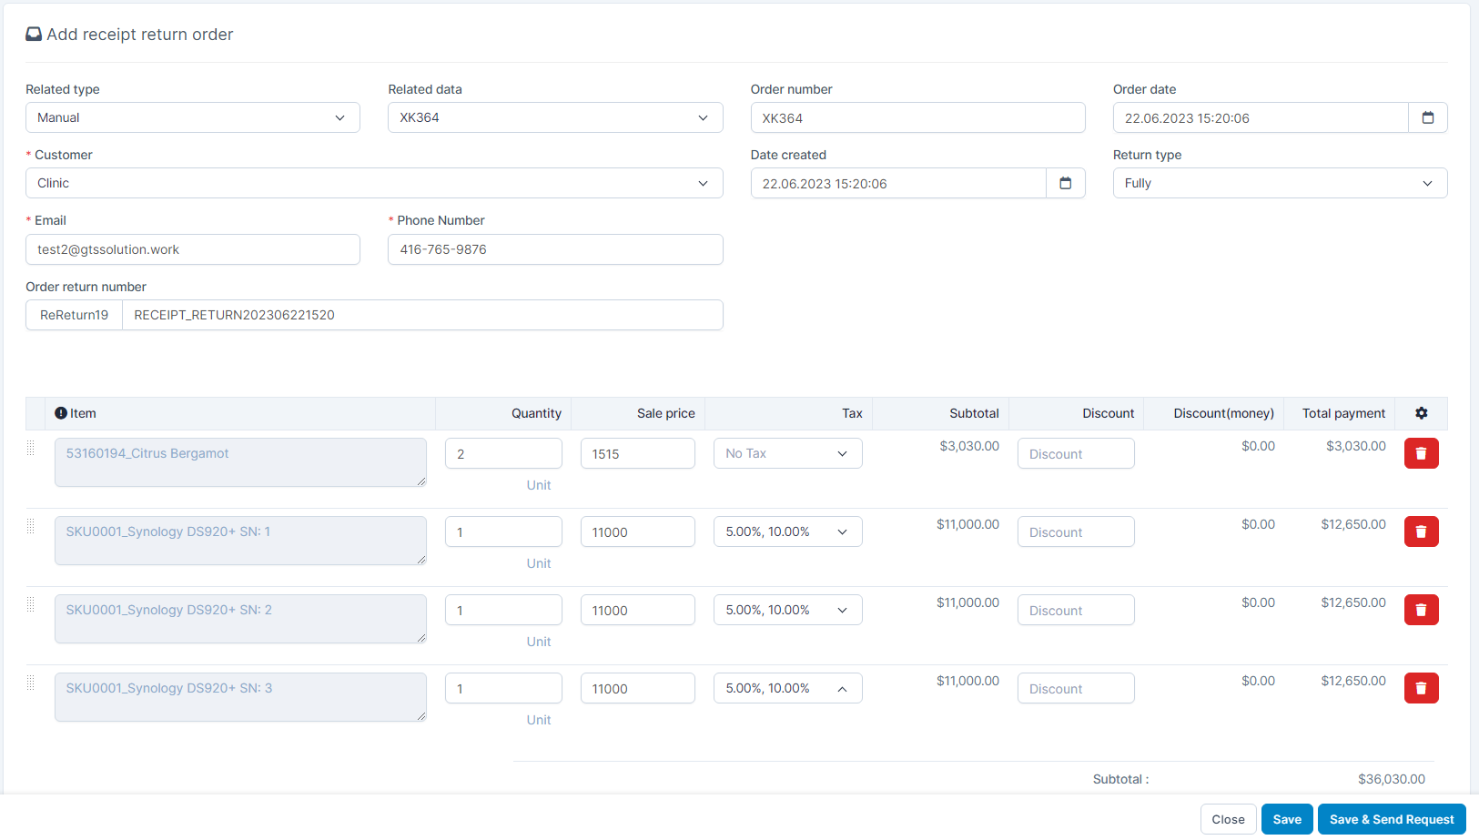Delete the Synology DS920+ SN: 1 row
The width and height of the screenshot is (1479, 840).
(1421, 531)
